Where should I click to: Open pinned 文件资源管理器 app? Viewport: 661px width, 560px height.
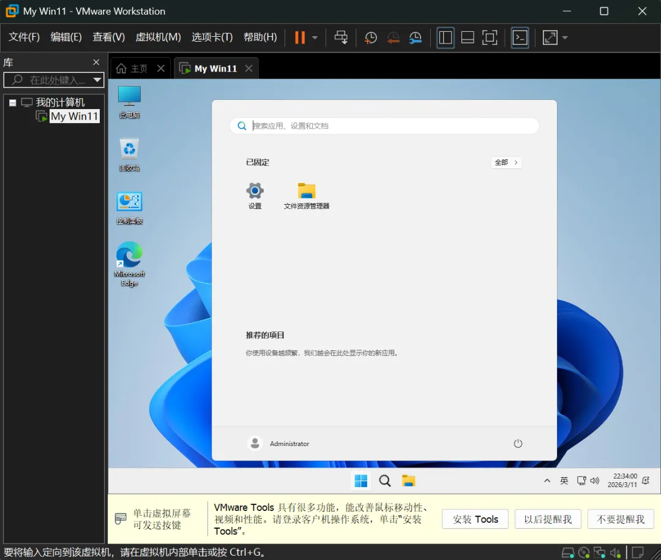point(307,196)
